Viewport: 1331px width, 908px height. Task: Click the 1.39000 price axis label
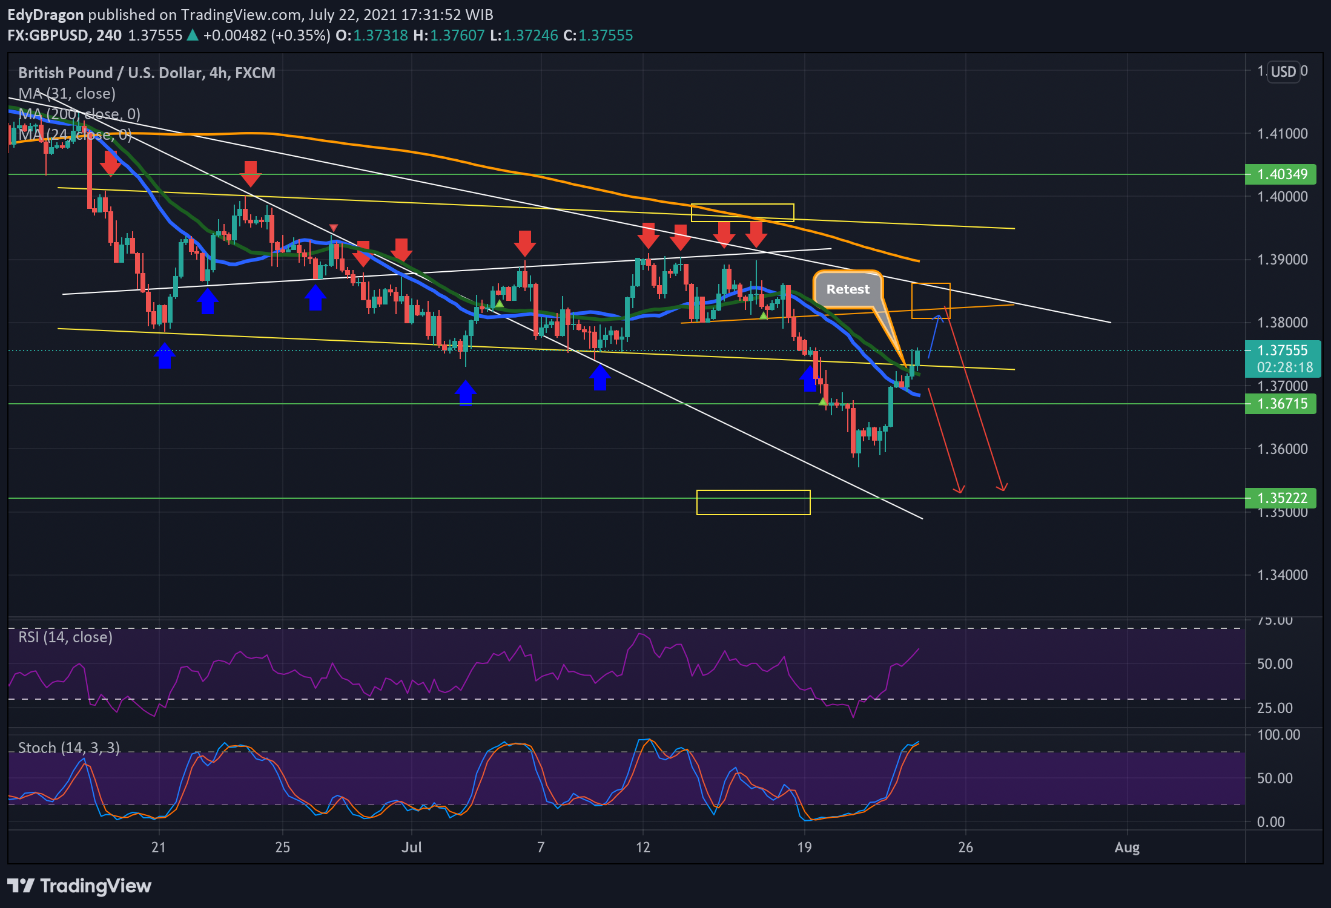coord(1283,260)
